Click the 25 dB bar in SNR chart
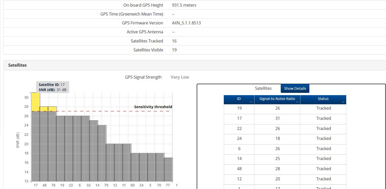The height and width of the screenshot is (189, 386). pyautogui.click(x=93, y=150)
